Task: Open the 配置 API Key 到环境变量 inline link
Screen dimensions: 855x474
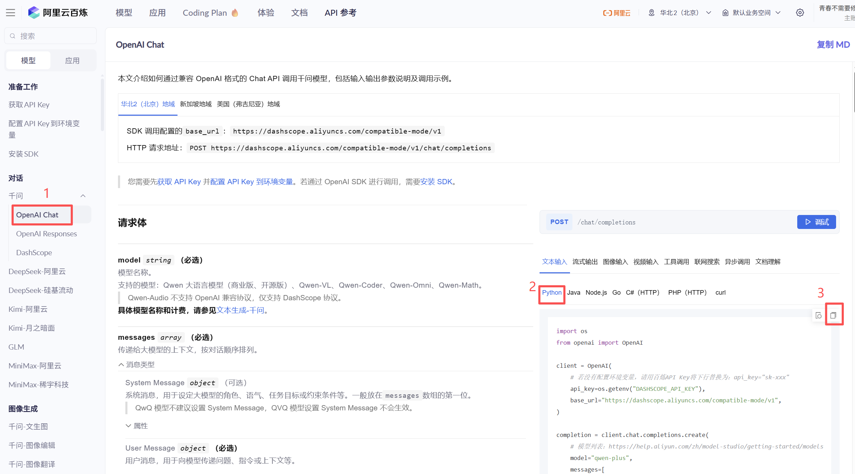Action: [x=252, y=182]
